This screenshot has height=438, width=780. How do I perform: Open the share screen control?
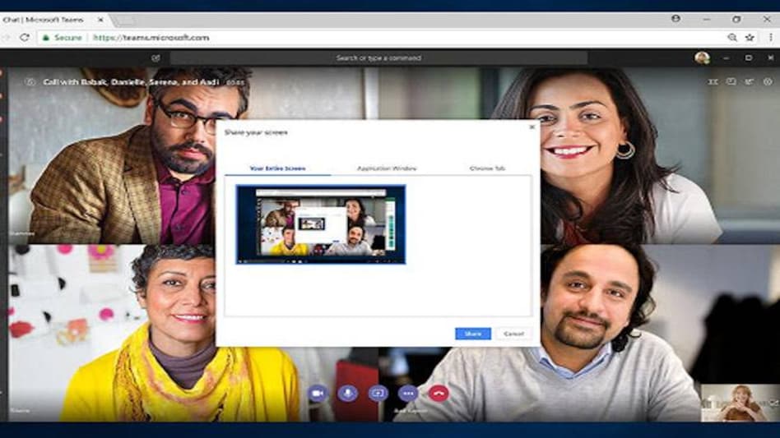(378, 394)
